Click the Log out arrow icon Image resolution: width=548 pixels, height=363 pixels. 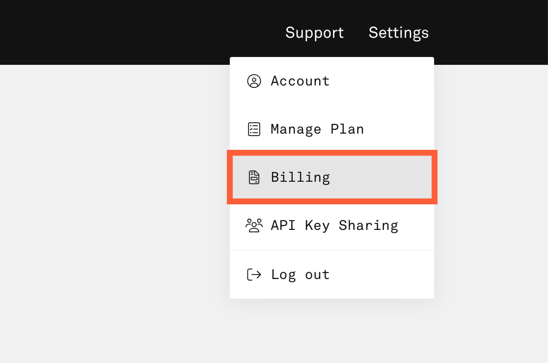254,274
